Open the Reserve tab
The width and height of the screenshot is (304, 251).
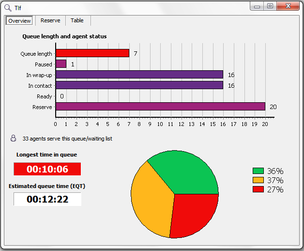coord(50,20)
